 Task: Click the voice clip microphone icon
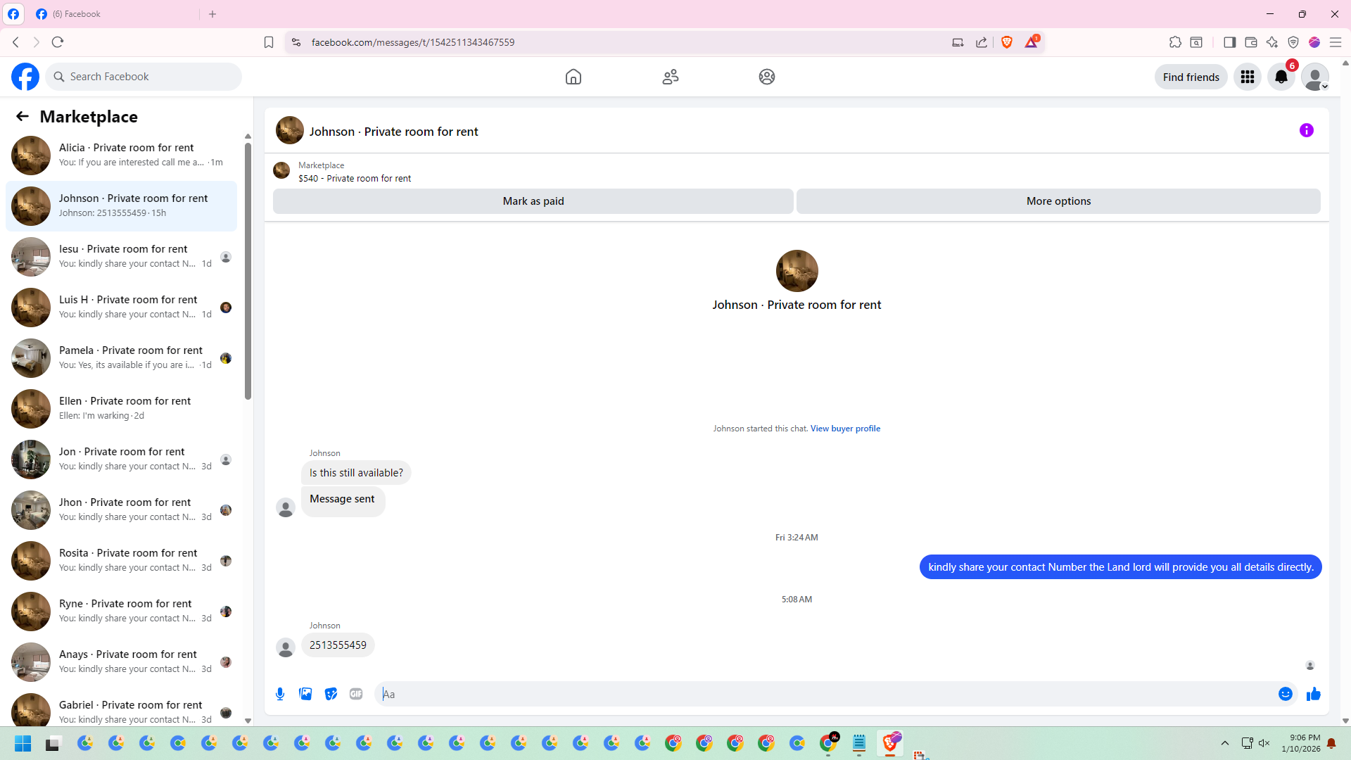tap(280, 694)
